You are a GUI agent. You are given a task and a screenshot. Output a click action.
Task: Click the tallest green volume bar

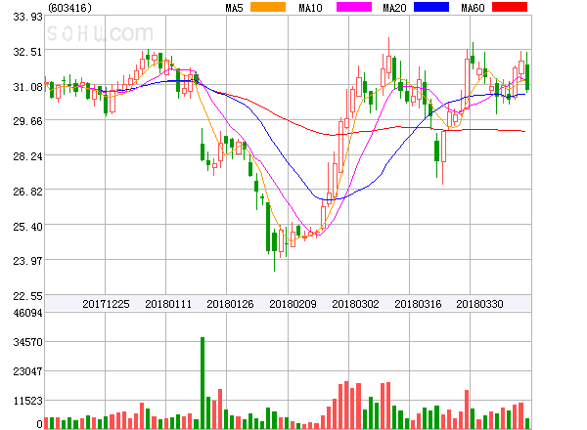pyautogui.click(x=203, y=383)
